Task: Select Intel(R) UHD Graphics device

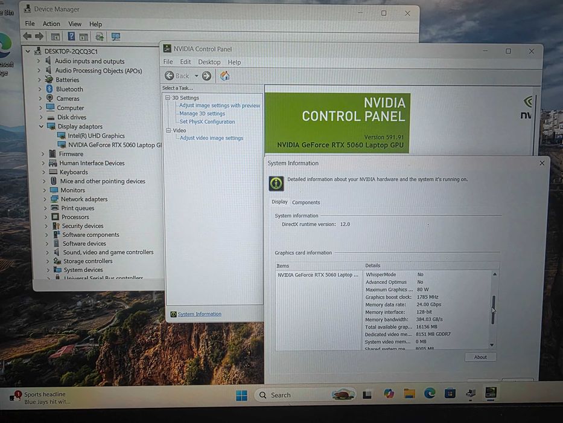Action: coord(96,135)
